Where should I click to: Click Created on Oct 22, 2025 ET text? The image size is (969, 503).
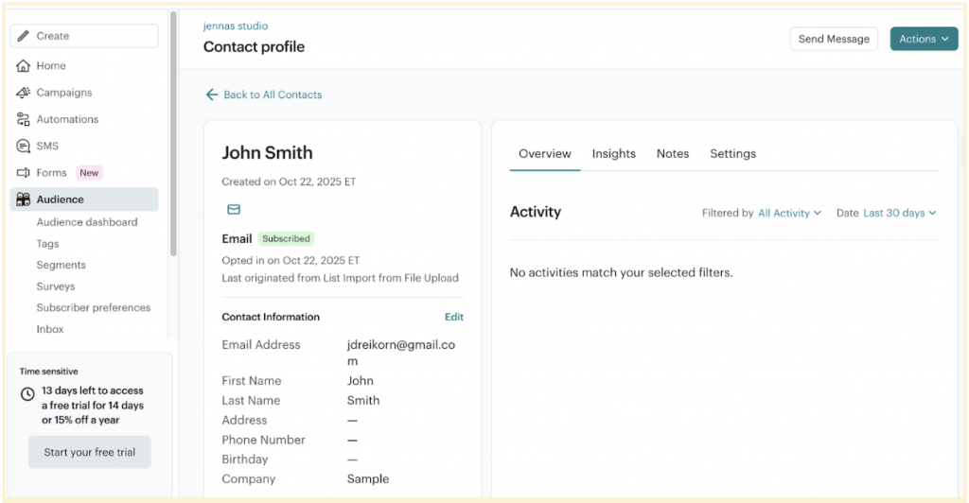click(x=289, y=182)
